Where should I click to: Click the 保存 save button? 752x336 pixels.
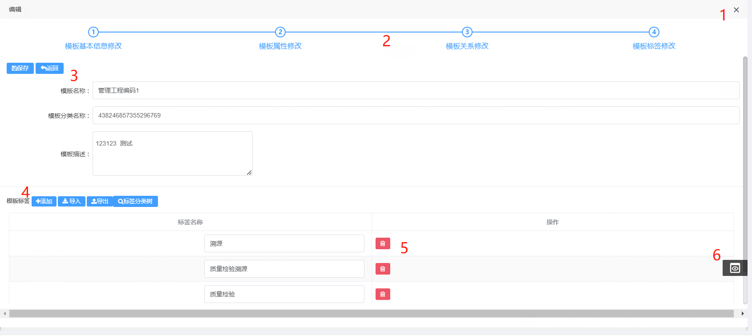click(x=20, y=68)
